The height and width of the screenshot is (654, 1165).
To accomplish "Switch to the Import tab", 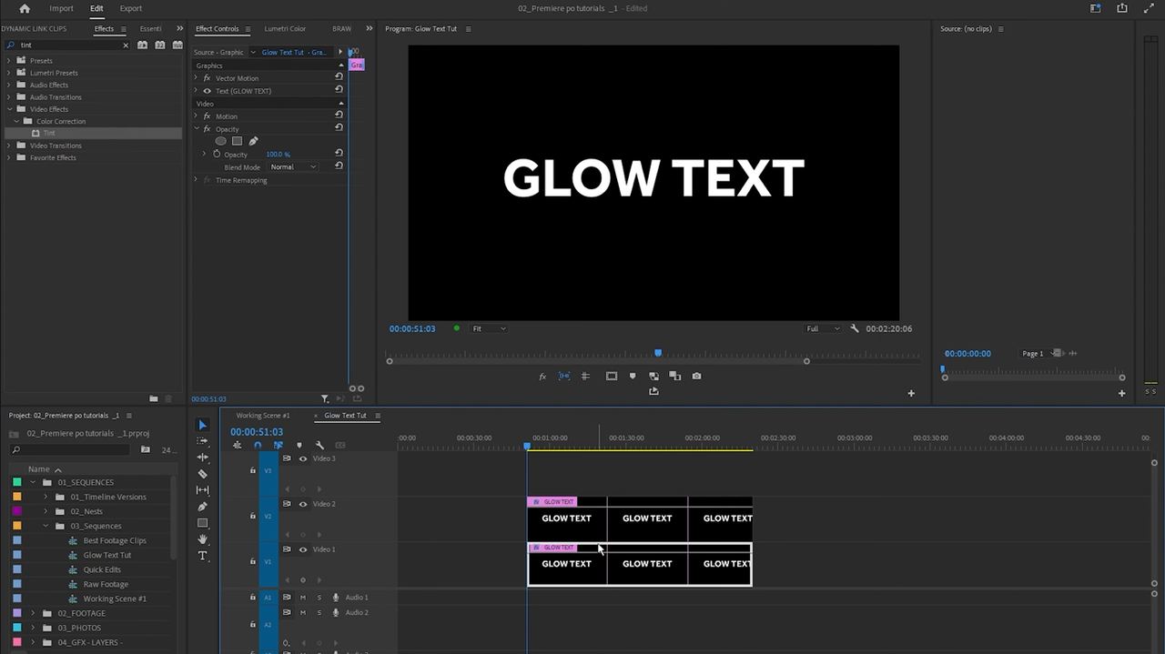I will 61,8.
